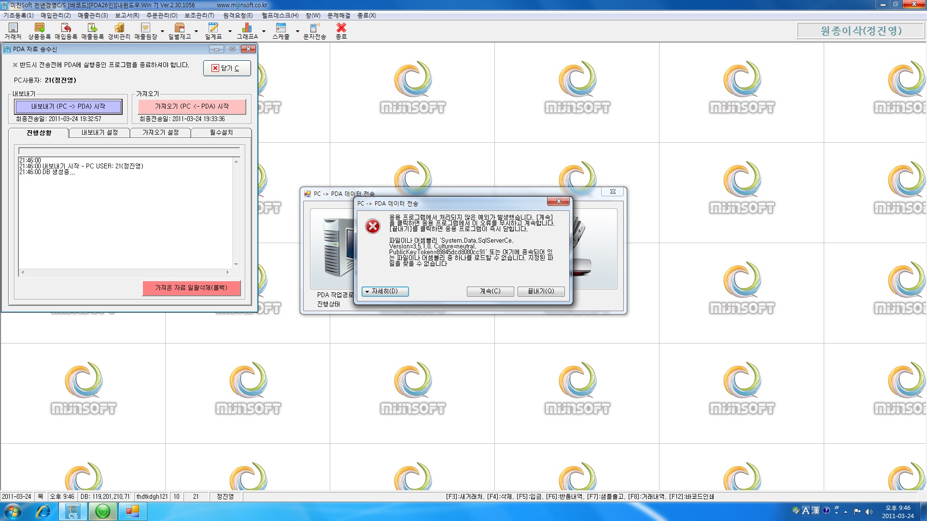Image resolution: width=927 pixels, height=521 pixels.
Task: Open the 그래프A chart icon
Action: (247, 31)
